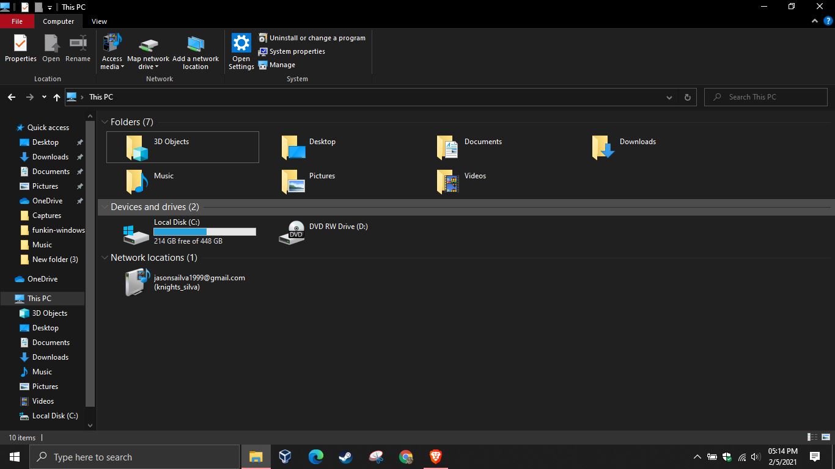Open Properties in the Computer ribbon

21,48
